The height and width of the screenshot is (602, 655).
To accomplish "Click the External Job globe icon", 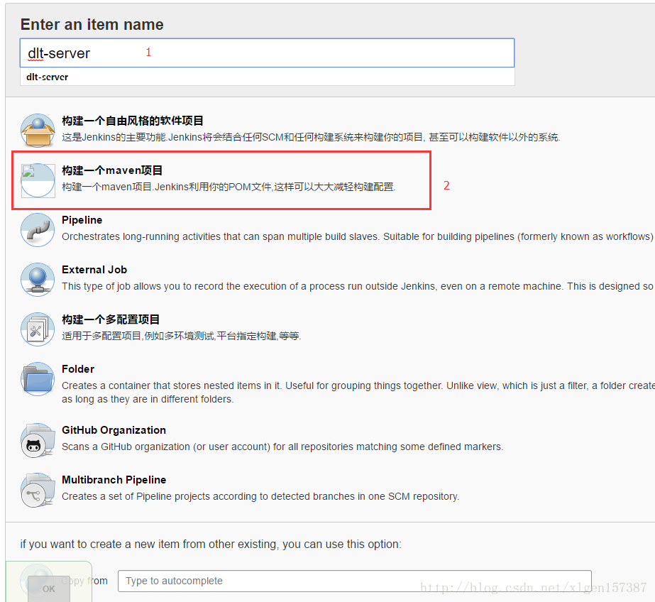I will tap(37, 279).
